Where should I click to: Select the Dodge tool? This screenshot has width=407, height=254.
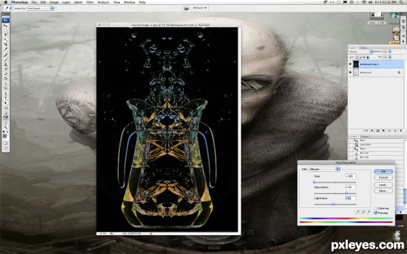[x=5, y=88]
